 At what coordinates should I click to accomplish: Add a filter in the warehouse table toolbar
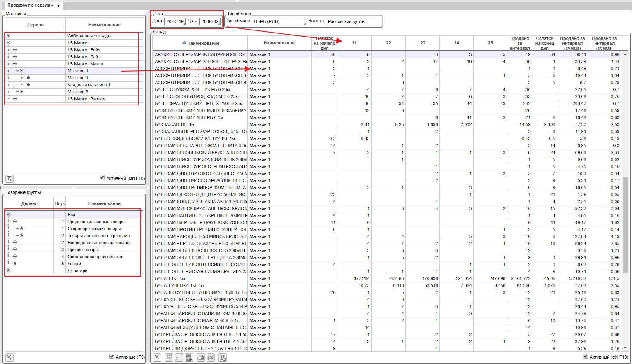coord(157,357)
